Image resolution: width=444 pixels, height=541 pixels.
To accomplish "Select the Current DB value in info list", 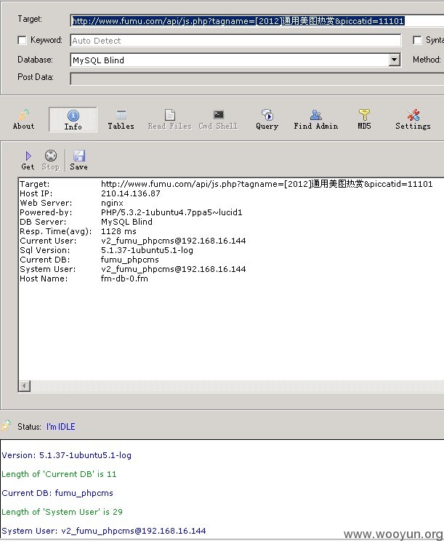I will click(x=130, y=260).
